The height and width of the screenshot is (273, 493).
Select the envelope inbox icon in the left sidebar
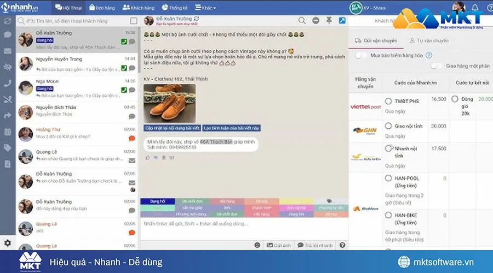8,51
